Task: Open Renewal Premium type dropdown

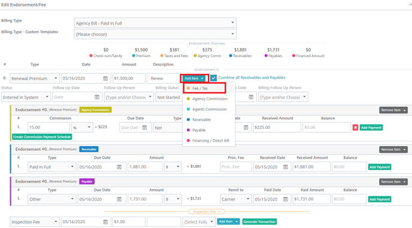Action: click(x=35, y=78)
